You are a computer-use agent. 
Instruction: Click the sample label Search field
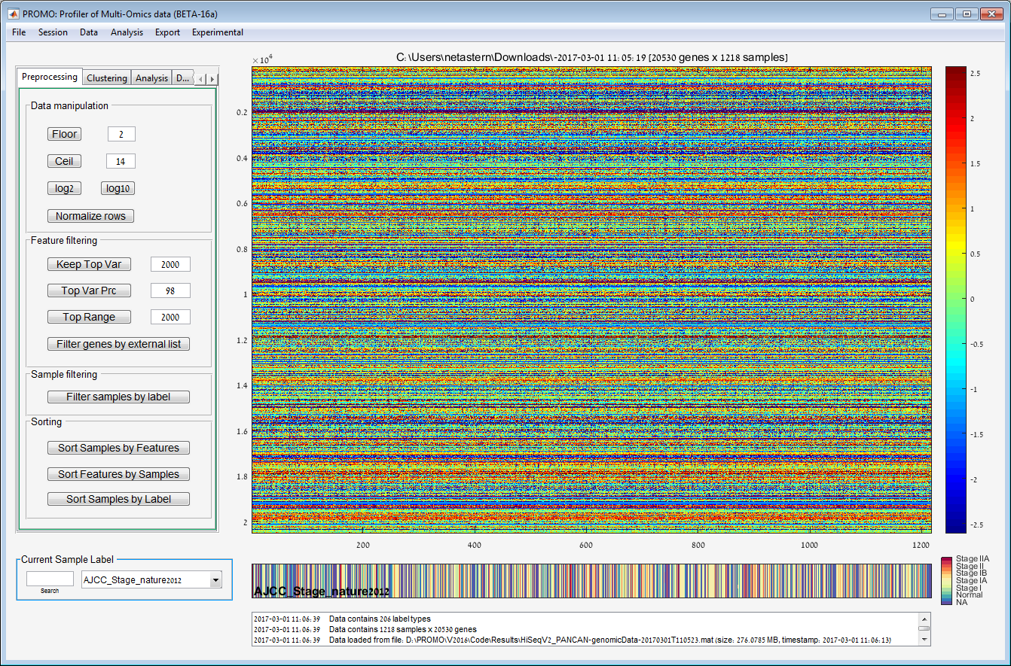(x=50, y=579)
